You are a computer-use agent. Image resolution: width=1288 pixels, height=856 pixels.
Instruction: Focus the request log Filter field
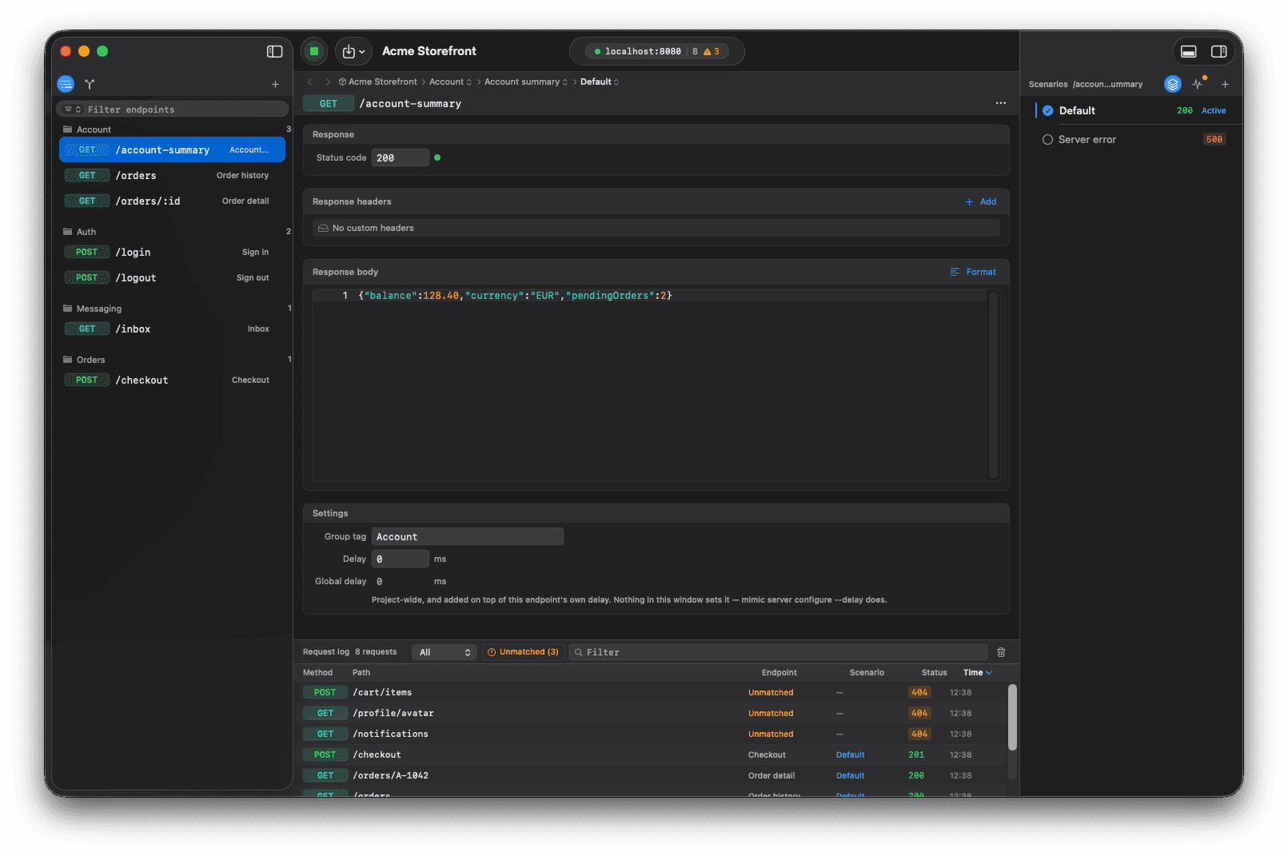pos(779,652)
